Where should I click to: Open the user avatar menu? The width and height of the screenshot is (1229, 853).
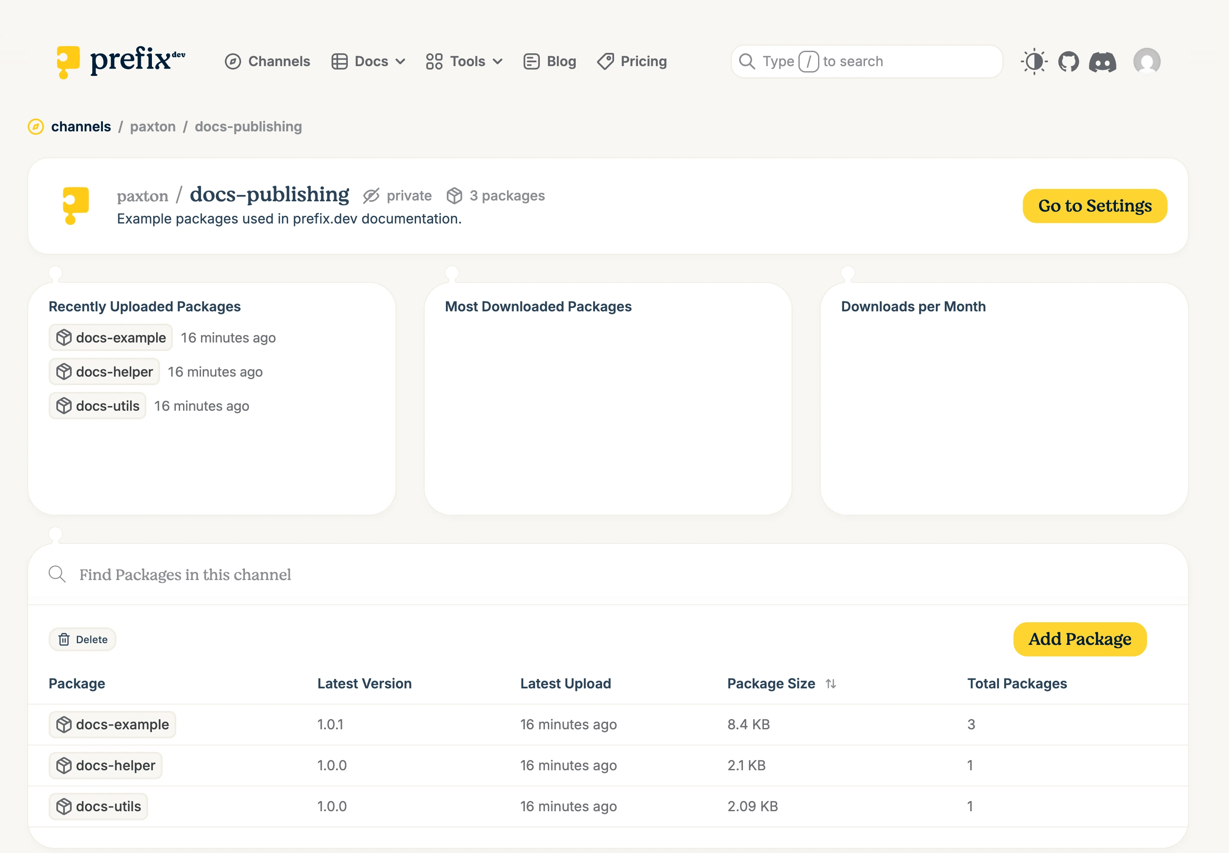1147,61
